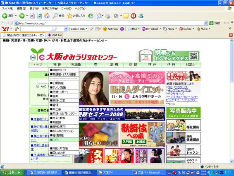Open お気に入り Favorites star

point(76,16)
